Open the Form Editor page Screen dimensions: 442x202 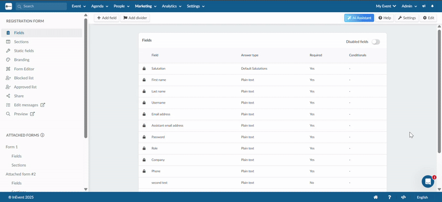tap(24, 69)
